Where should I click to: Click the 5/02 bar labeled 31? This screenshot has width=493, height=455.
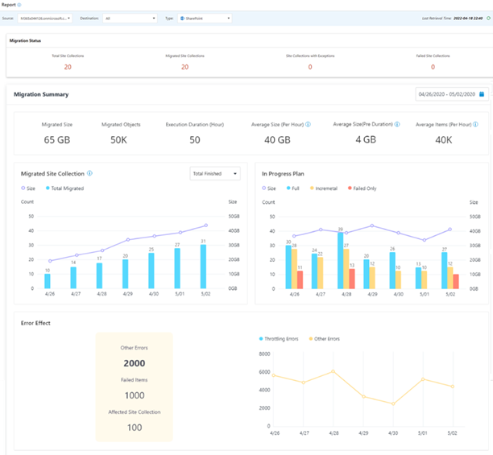pyautogui.click(x=204, y=267)
